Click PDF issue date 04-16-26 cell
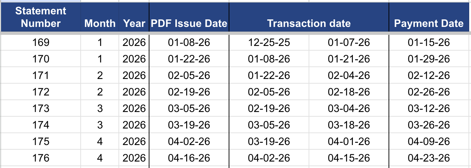The image size is (471, 168). tap(189, 158)
